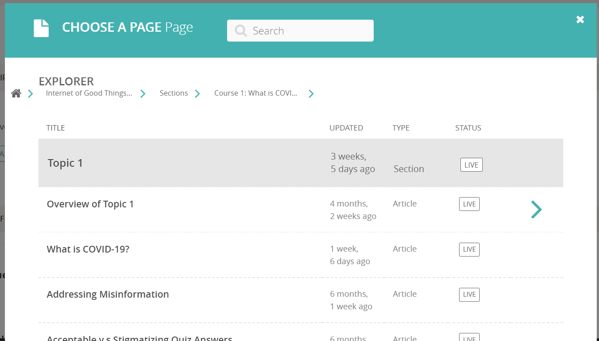Click the magnifying glass icon in search bar
The height and width of the screenshot is (341, 599).
(x=240, y=30)
